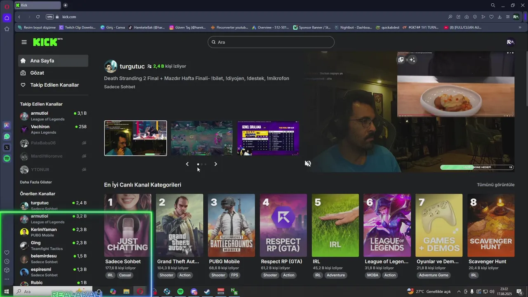
Task: Open Twitch Clip Downloader bookmark
Action: point(78,28)
